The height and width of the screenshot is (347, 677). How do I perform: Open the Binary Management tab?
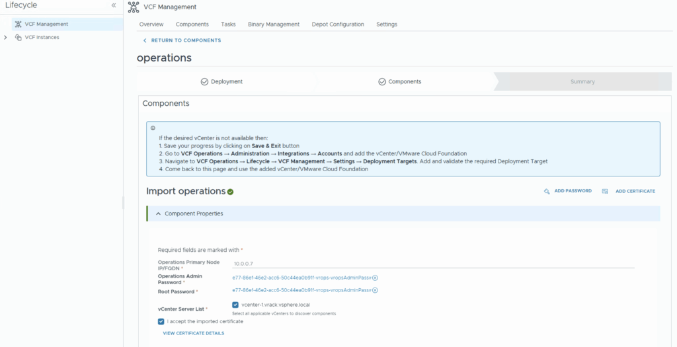(x=273, y=24)
